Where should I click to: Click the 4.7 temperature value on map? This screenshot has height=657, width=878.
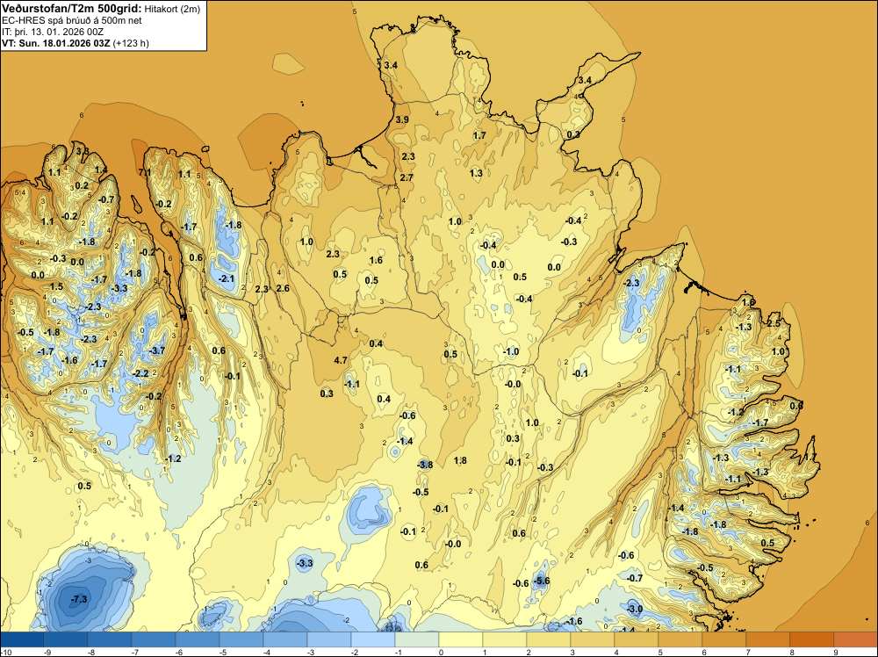tap(341, 361)
